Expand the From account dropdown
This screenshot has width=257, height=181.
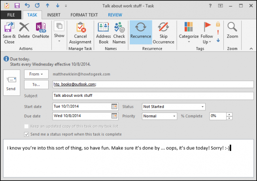point(36,74)
